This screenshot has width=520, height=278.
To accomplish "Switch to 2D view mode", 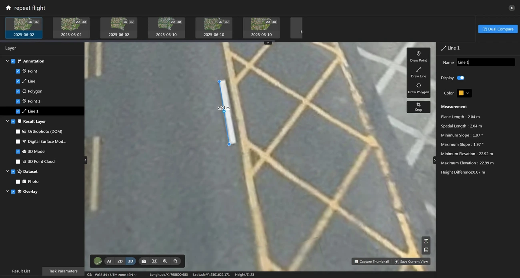I will 120,261.
